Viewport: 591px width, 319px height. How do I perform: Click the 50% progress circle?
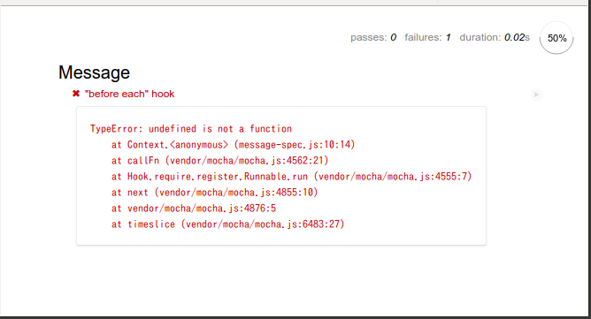click(556, 38)
